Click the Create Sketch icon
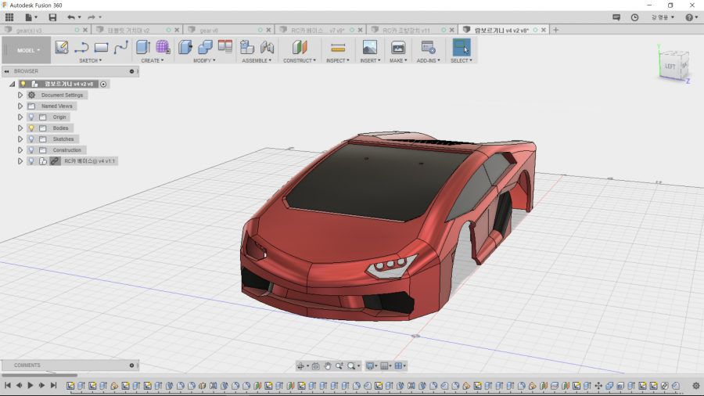This screenshot has width=704, height=396. 62,47
